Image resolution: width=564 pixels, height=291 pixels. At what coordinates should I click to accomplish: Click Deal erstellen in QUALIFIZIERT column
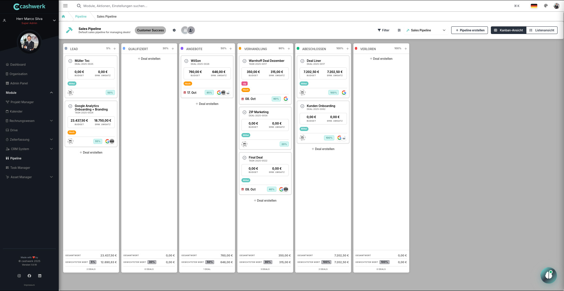(149, 59)
